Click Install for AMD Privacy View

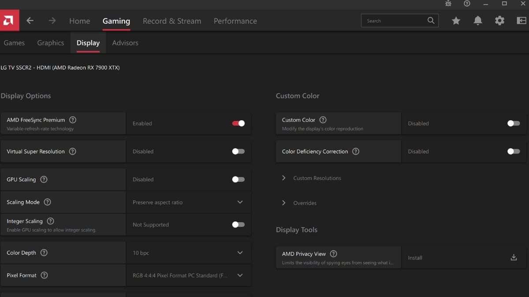click(x=415, y=258)
